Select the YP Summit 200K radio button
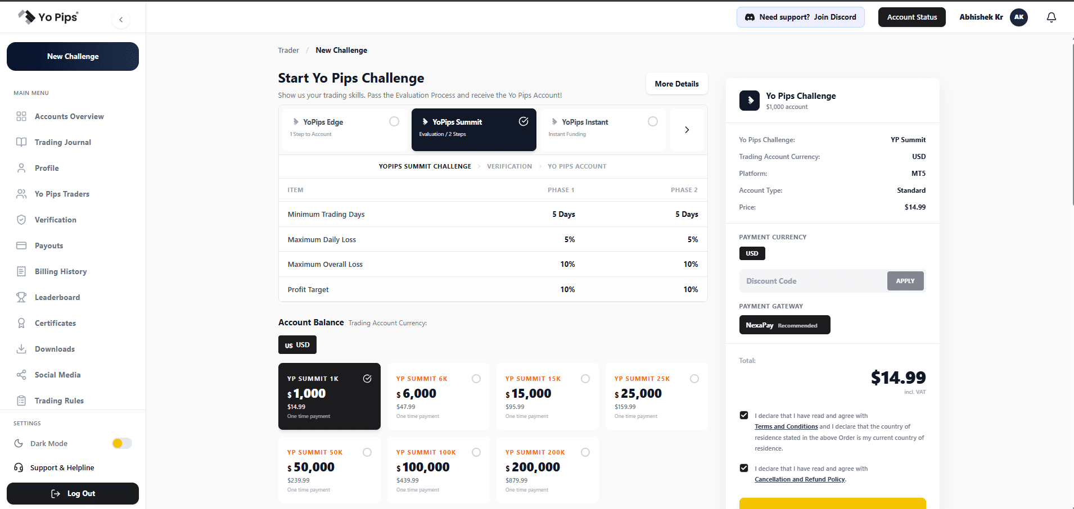The image size is (1074, 509). click(585, 452)
